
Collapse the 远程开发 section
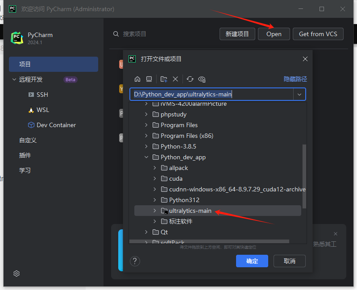(x=15, y=79)
